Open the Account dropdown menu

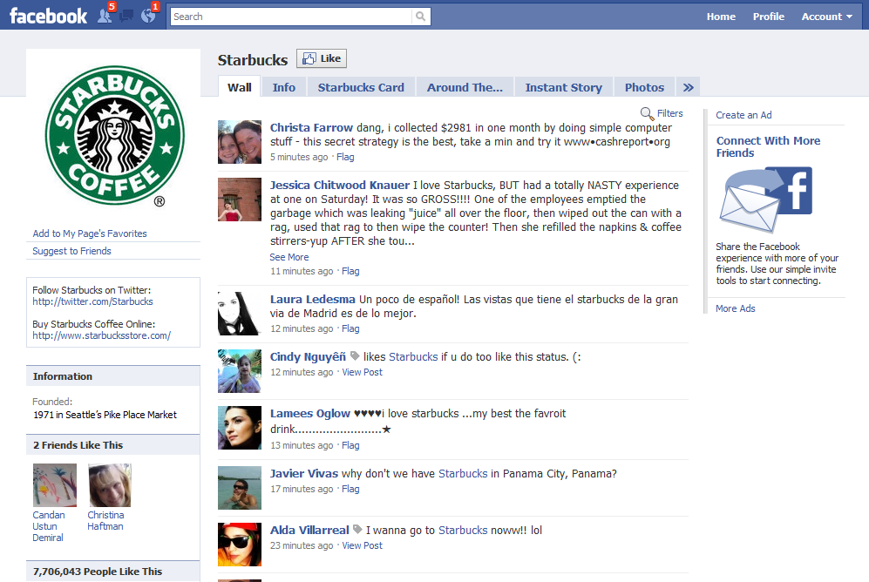(x=825, y=16)
